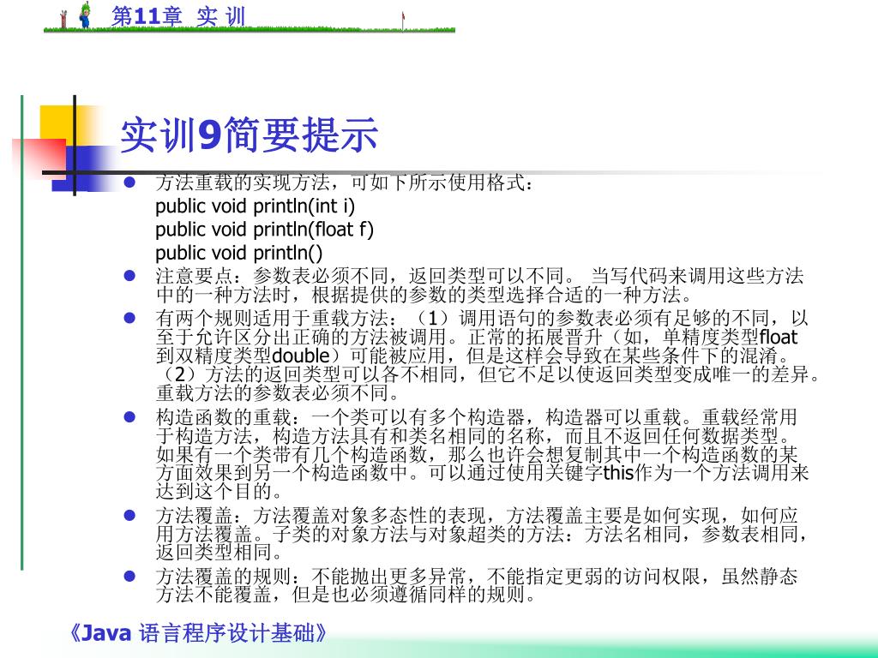Click line starting 至于允许区分出正确的方法被调用

[477, 337]
